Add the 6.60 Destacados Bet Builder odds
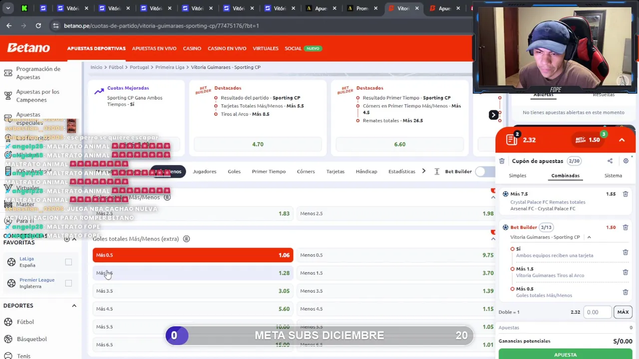The width and height of the screenshot is (639, 359). [399, 144]
